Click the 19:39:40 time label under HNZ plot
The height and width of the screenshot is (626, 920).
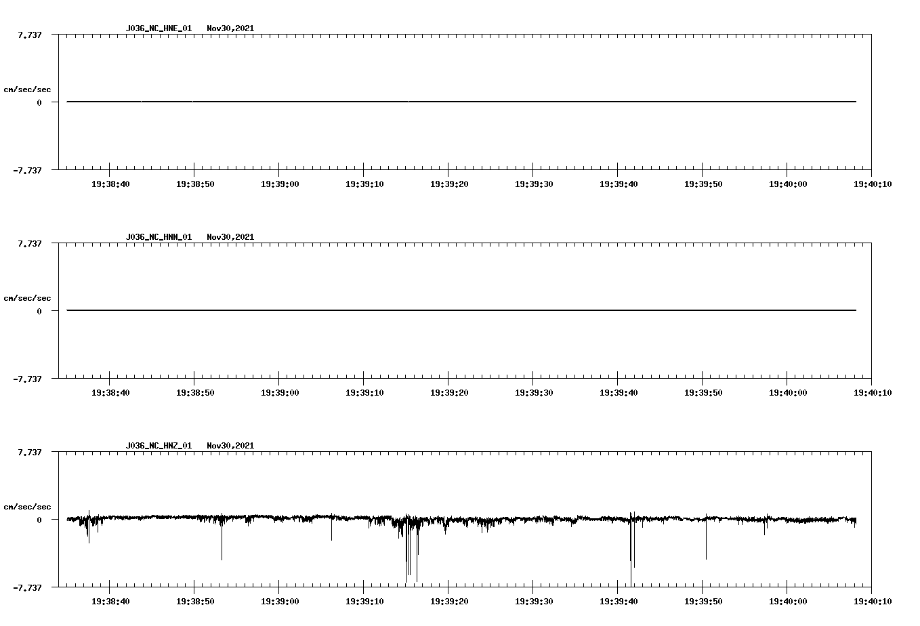(x=619, y=601)
